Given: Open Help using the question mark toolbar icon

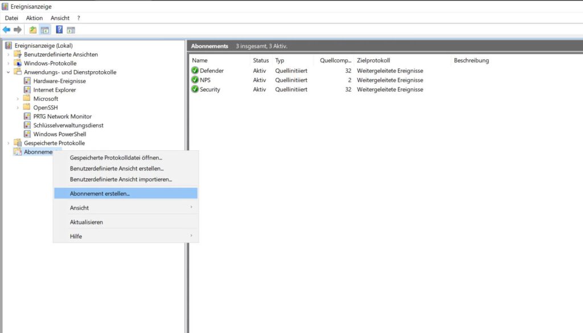Looking at the screenshot, I should 59,30.
